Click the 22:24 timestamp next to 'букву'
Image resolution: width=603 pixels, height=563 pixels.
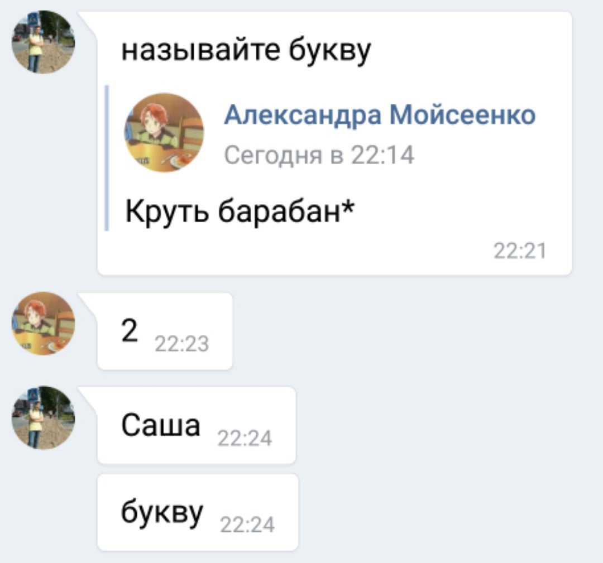coord(247,524)
